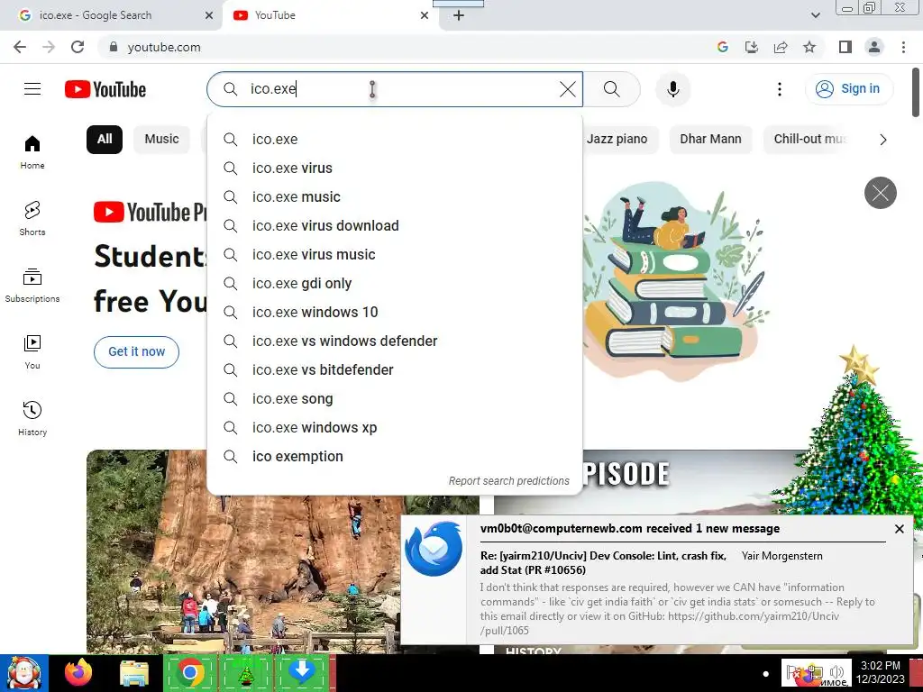Choose suggestion 'ico.exe song'
923x692 pixels.
[x=395, y=399]
